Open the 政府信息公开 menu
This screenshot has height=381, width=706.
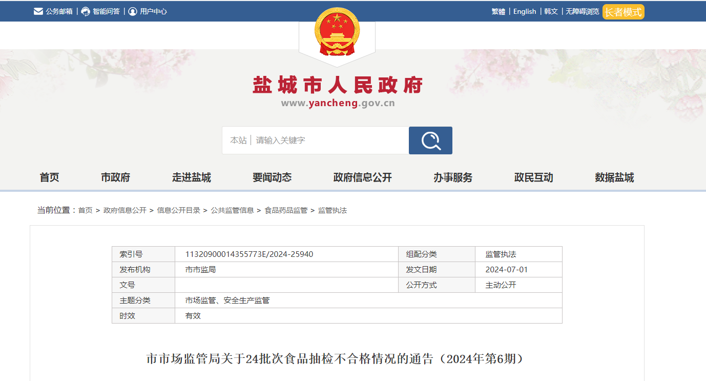pos(363,177)
